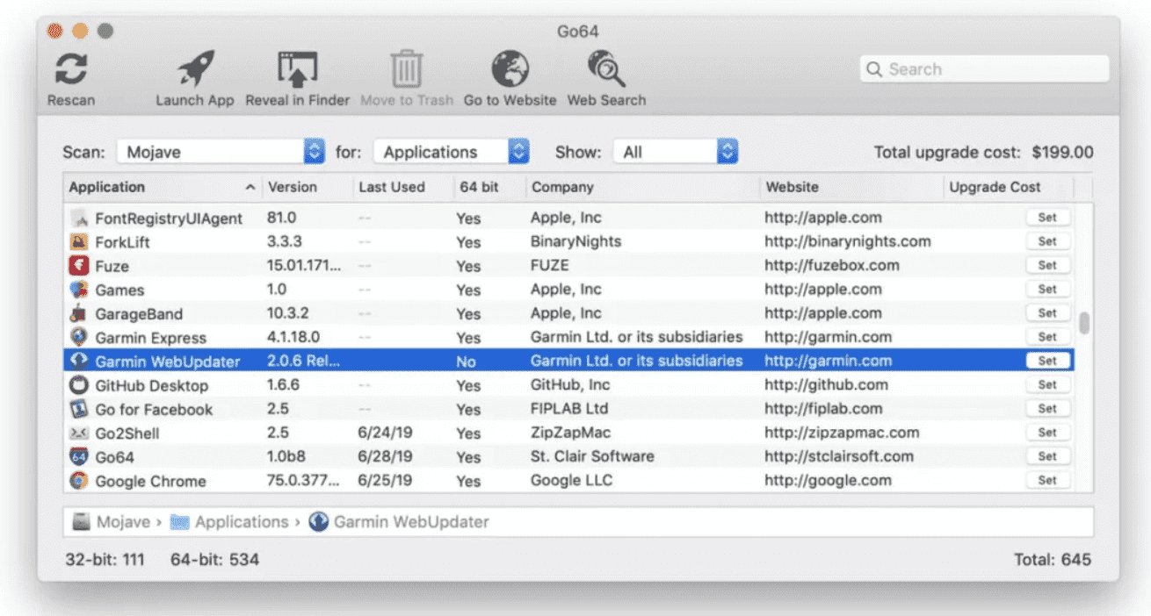Viewport: 1151px width, 616px height.
Task: Select the FontRegistryUIAgent app icon
Action: tap(79, 218)
